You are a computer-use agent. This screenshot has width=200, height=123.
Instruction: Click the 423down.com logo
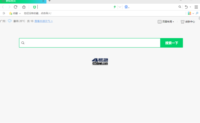[100, 62]
